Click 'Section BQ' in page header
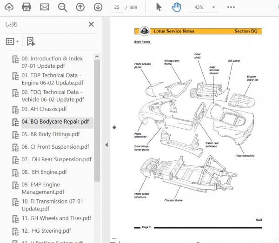The width and height of the screenshot is (279, 243). 246,31
